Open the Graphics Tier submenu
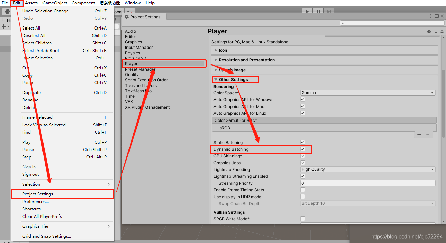Viewport: 446px width, 243px height. [62, 226]
